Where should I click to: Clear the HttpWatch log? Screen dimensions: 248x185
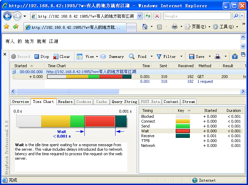(x=62, y=56)
